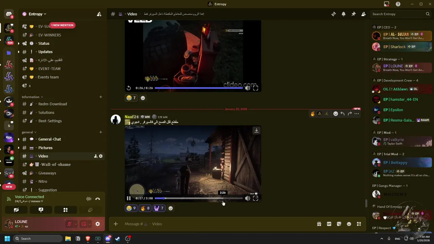Open emoji picker in message box
This screenshot has height=244, width=434.
click(349, 224)
